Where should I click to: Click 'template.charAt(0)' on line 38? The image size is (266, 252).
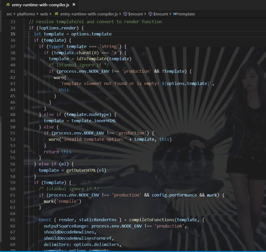(76, 53)
